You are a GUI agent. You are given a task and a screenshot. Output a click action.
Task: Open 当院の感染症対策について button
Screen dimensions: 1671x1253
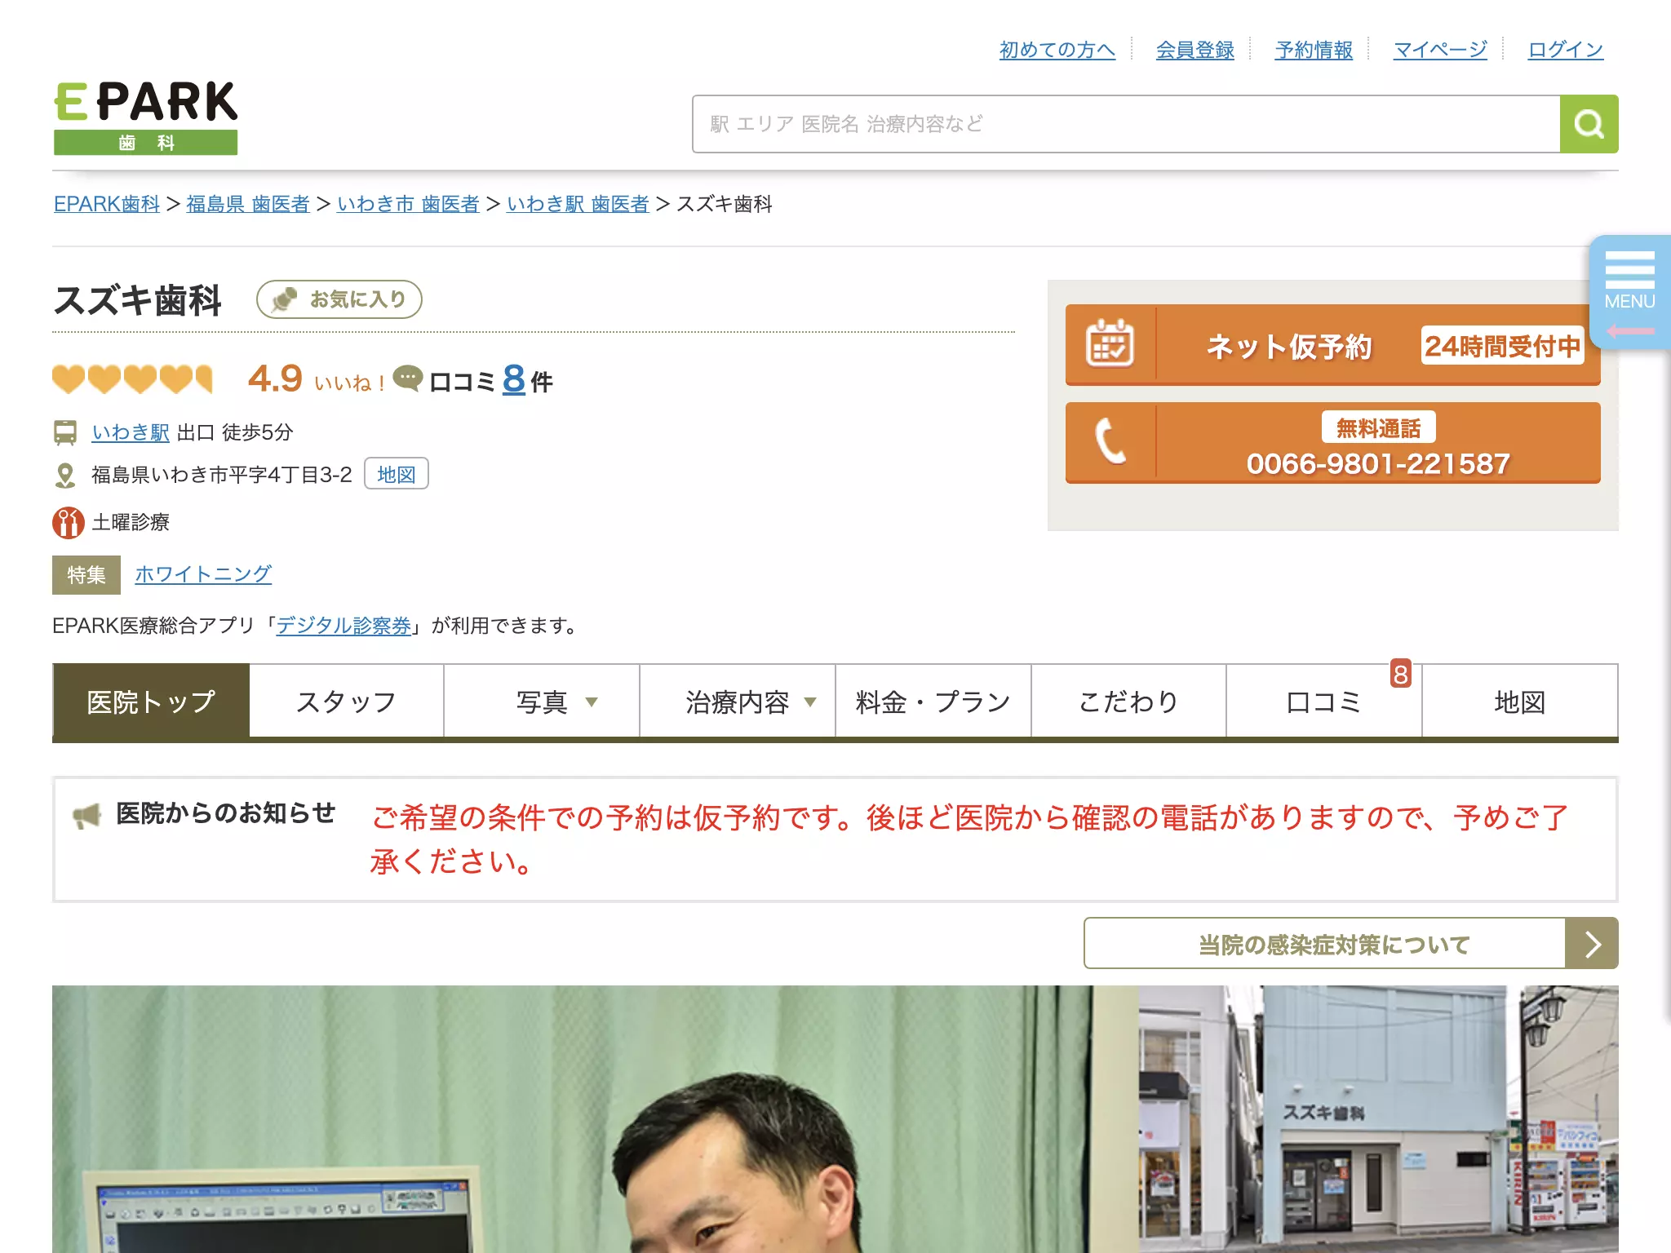pos(1350,944)
